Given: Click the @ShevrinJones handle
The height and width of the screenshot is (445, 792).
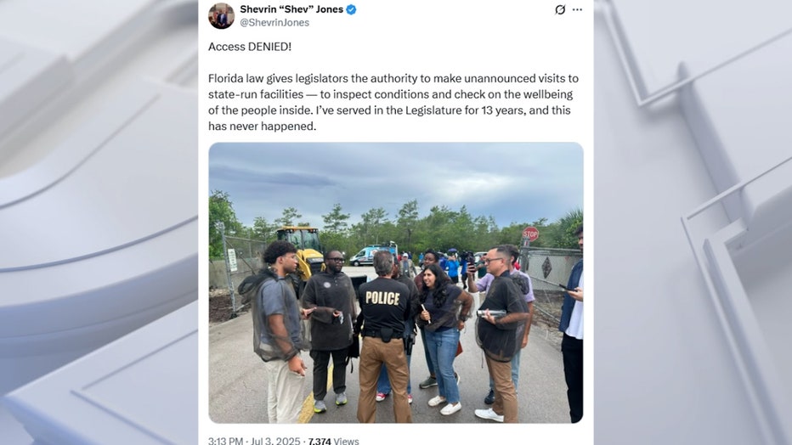Looking at the screenshot, I should tap(274, 22).
